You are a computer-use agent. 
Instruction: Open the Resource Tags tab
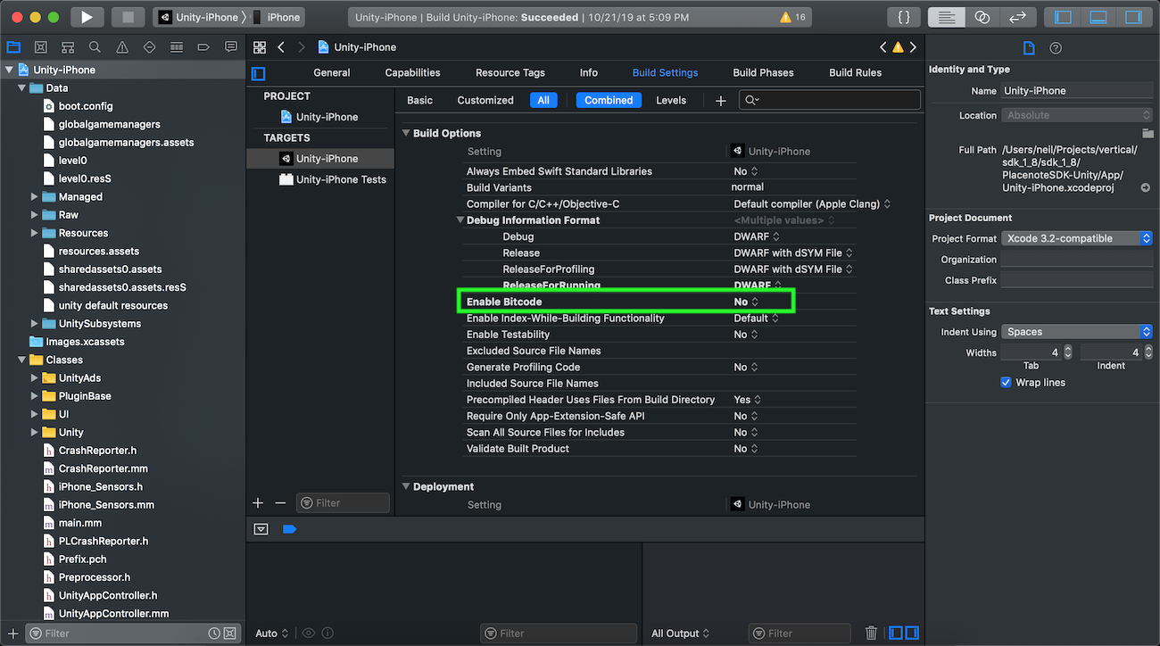[x=510, y=73]
